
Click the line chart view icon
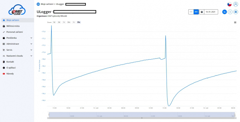click(225, 12)
